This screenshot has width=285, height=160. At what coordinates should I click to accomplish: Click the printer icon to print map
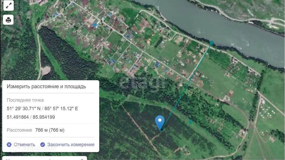coord(8,20)
